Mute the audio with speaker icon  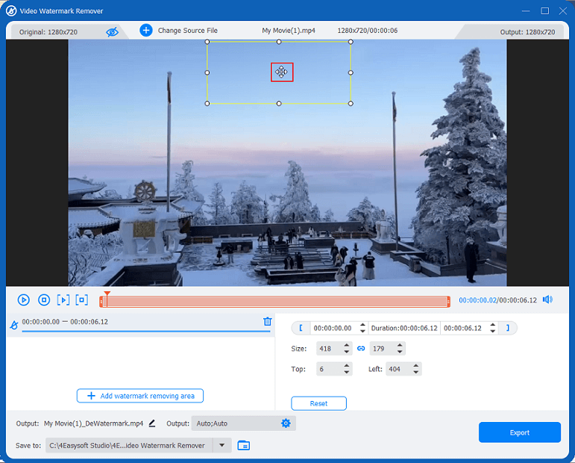pos(547,299)
